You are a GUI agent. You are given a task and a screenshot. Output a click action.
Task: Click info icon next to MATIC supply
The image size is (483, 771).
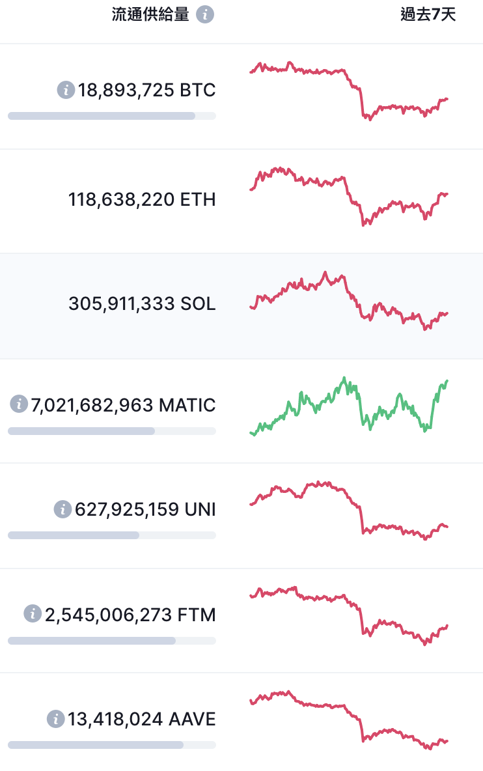click(19, 404)
